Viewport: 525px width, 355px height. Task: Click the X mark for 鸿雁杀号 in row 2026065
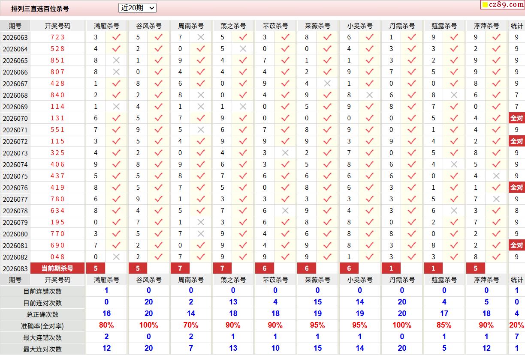tap(116, 60)
